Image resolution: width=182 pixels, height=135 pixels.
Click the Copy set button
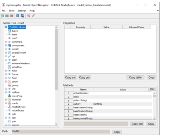[70, 77]
